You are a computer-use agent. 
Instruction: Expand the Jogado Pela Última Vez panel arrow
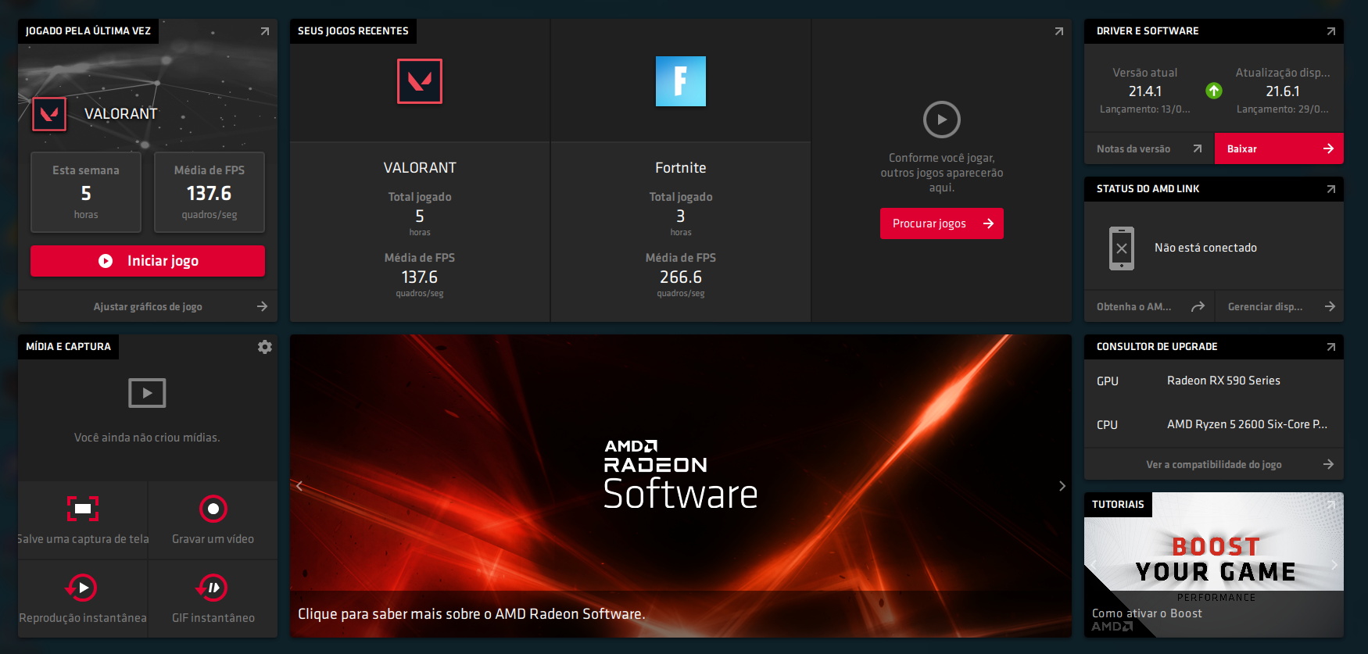(x=264, y=31)
